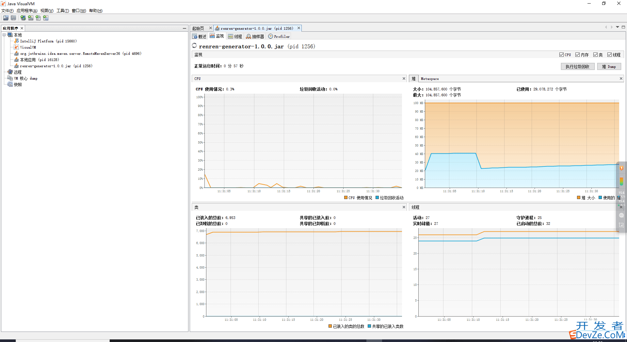The image size is (627, 342).
Task: Toggle the 内存 checkbox
Action: pyautogui.click(x=577, y=55)
